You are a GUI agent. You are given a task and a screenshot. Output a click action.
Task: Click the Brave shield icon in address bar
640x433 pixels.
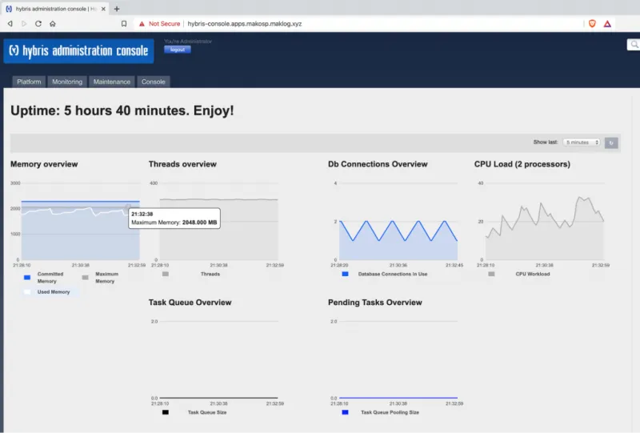click(x=592, y=24)
